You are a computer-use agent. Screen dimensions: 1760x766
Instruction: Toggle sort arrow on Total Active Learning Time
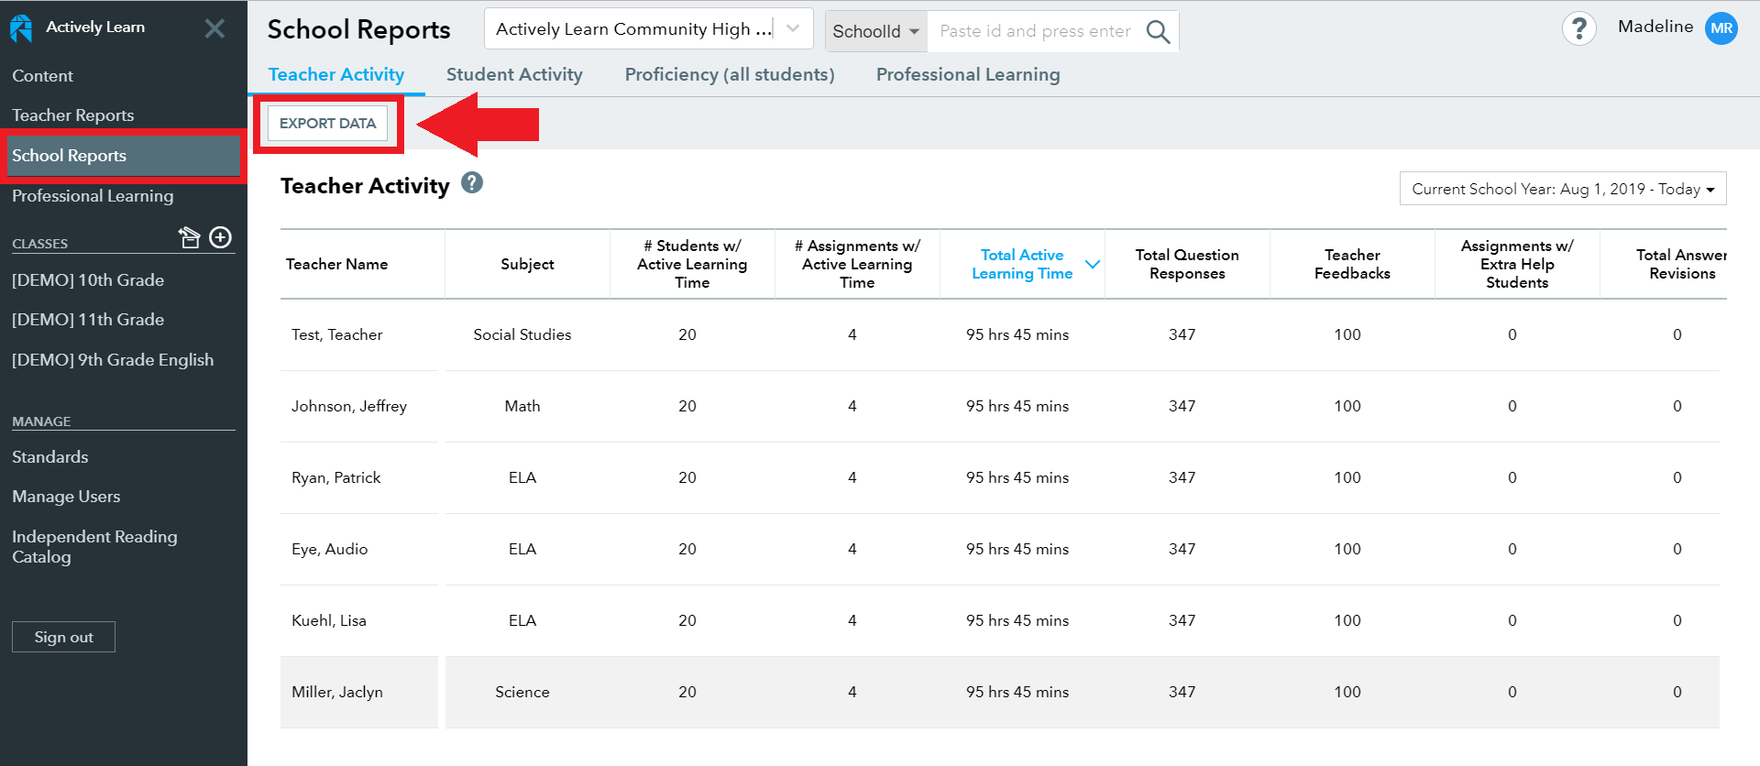pos(1092,264)
